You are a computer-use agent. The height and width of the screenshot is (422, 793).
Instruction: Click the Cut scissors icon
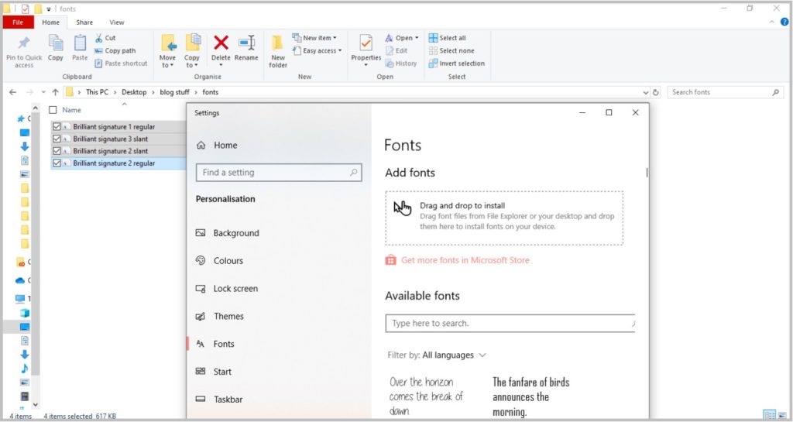(x=99, y=38)
